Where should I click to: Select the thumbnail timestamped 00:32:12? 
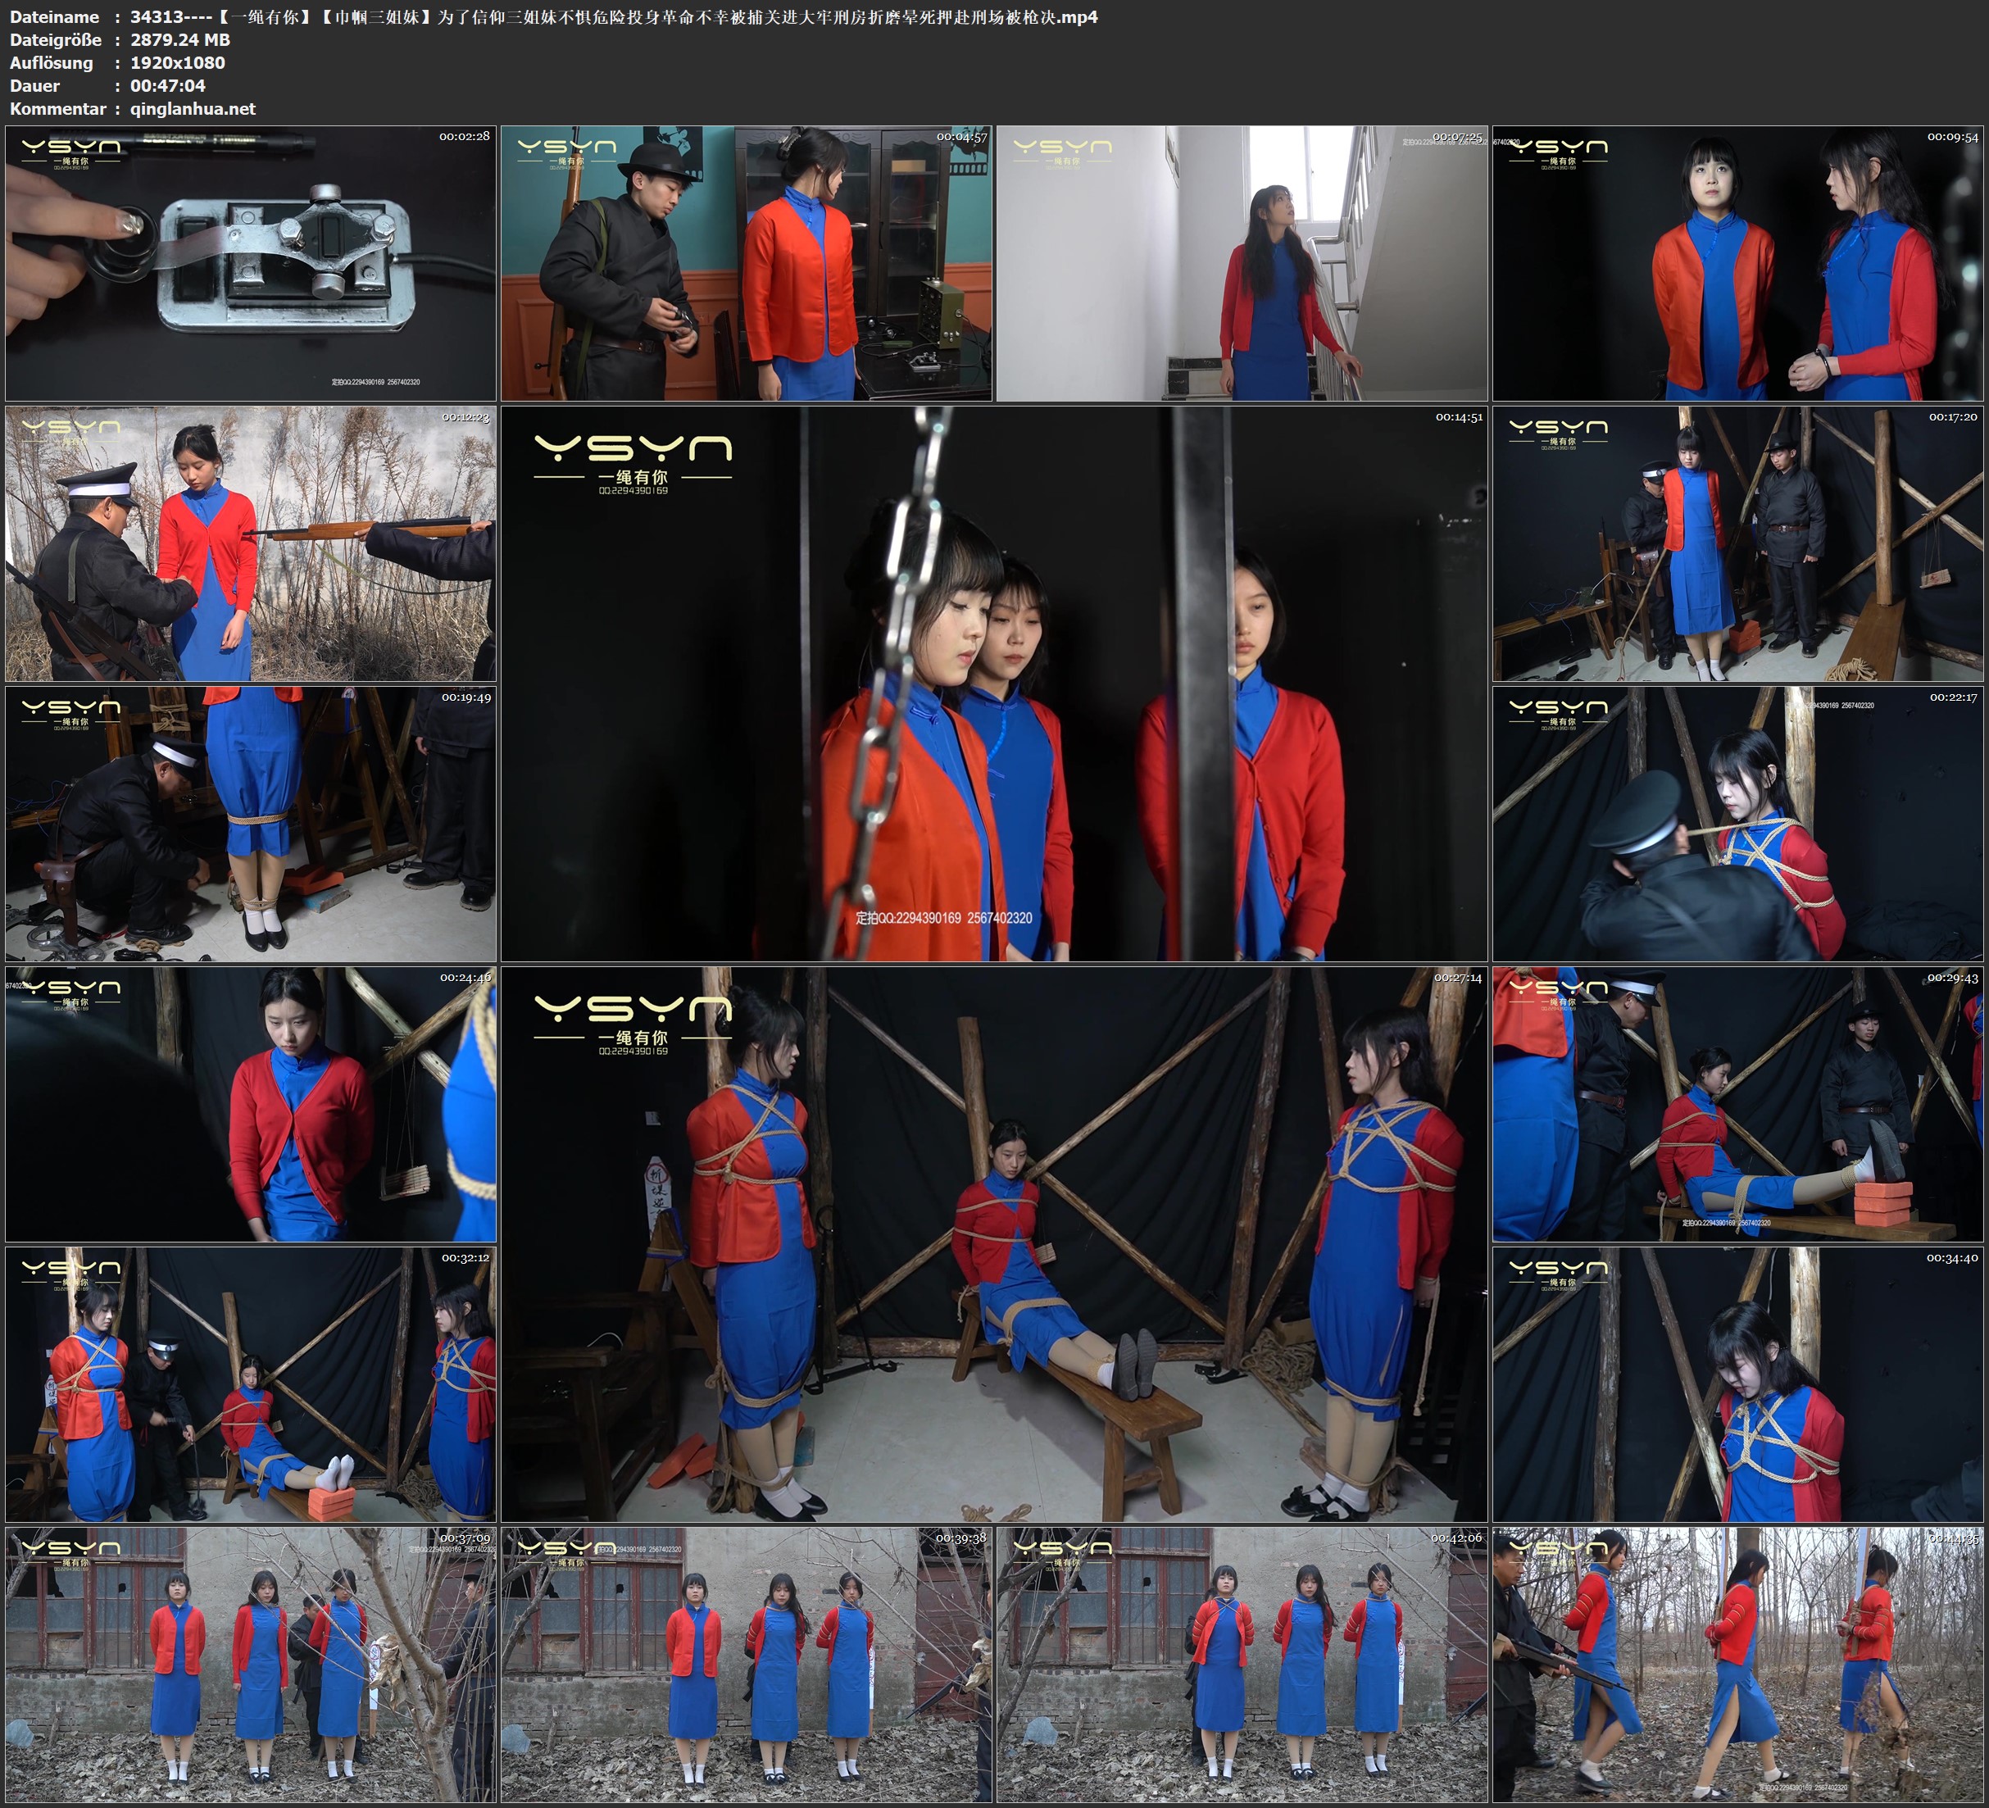click(251, 1383)
